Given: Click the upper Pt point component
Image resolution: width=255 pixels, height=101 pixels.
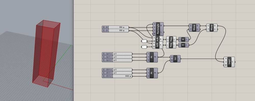Looking at the screenshot, I should (152, 57).
